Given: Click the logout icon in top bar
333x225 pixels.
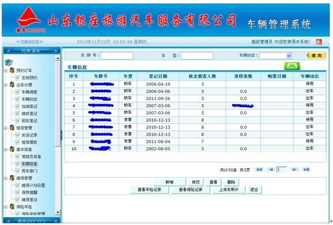Looking at the screenshot, I should [x=319, y=42].
